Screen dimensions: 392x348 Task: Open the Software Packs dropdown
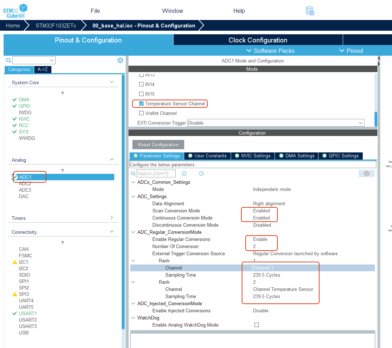(x=271, y=51)
